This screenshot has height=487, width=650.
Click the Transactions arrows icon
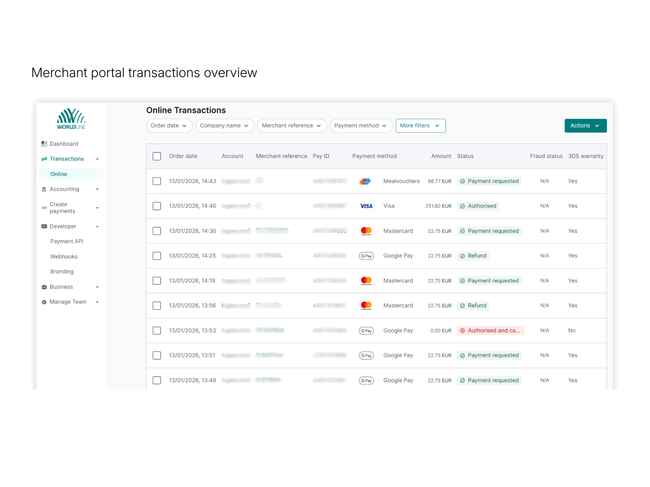tap(44, 159)
